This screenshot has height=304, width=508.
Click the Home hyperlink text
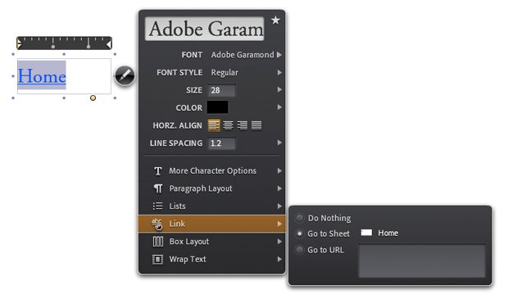[x=42, y=76]
